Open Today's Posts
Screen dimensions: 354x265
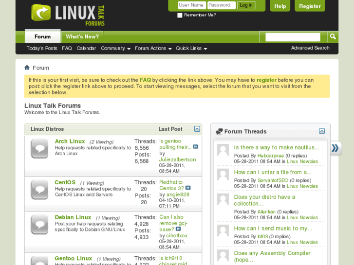42,48
